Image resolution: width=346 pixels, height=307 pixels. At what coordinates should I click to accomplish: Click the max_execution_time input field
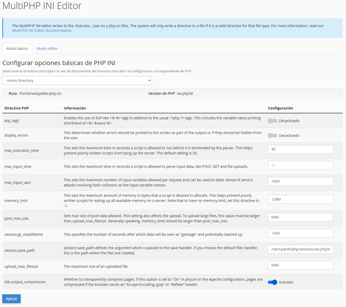pos(300,149)
